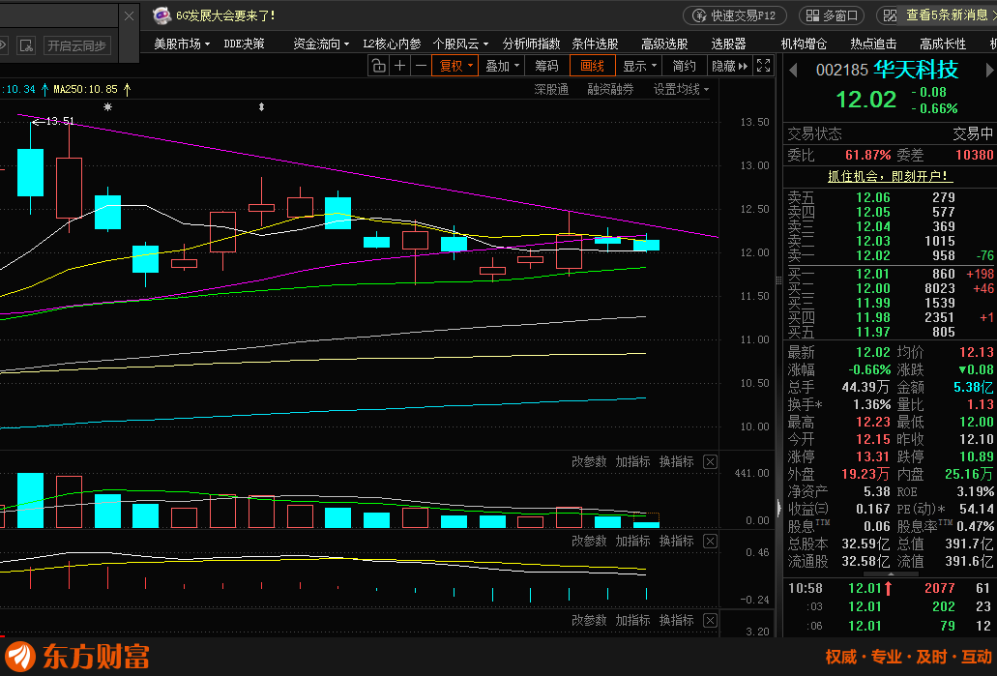Click 开启云同步 button
Image resolution: width=997 pixels, height=676 pixels.
click(x=76, y=45)
